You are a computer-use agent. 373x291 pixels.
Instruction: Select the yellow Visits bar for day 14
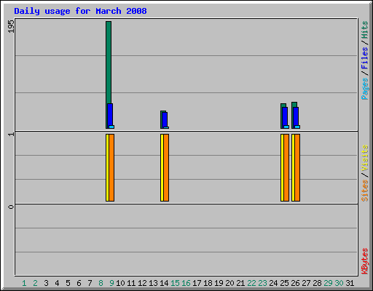tap(162, 167)
